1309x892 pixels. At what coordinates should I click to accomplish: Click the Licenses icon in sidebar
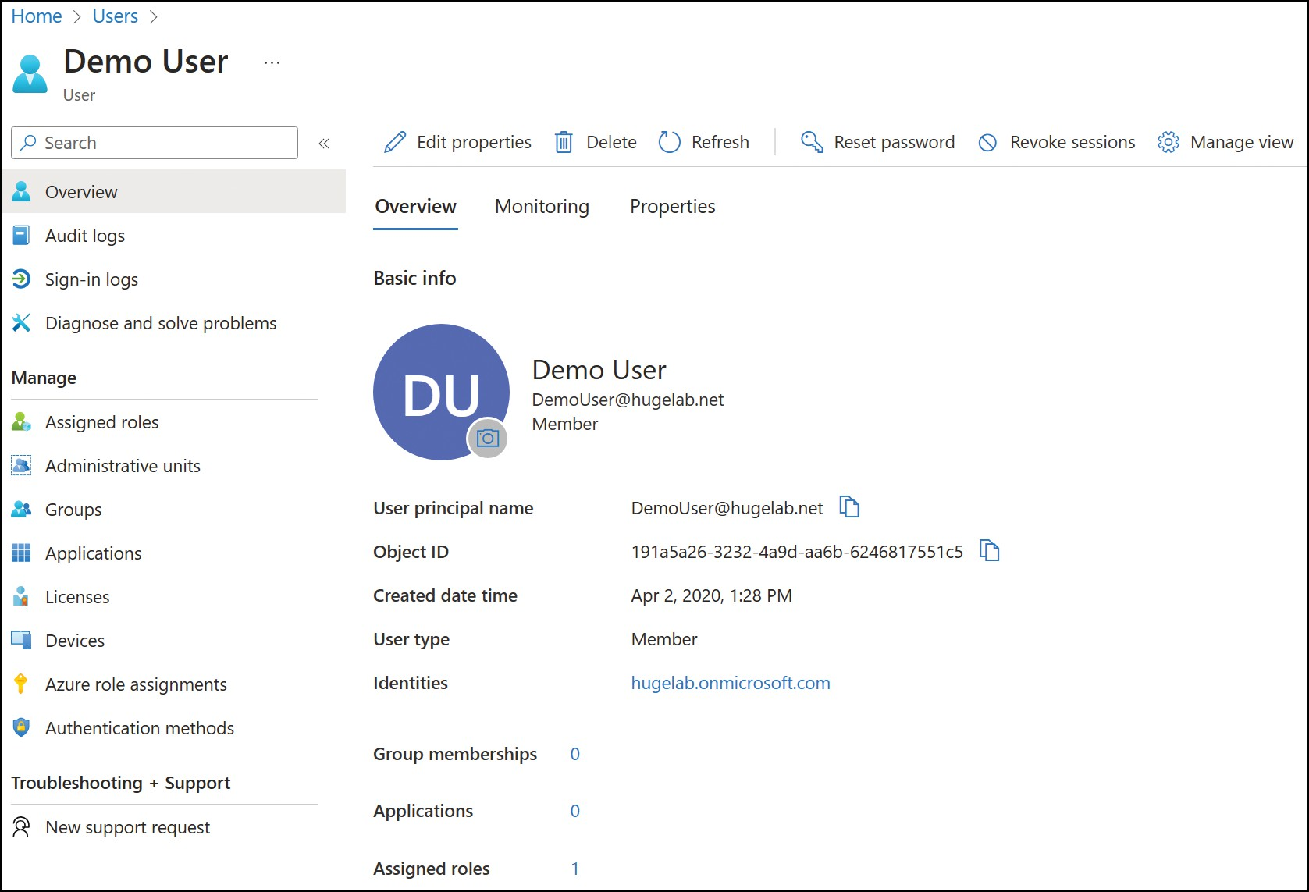point(22,597)
